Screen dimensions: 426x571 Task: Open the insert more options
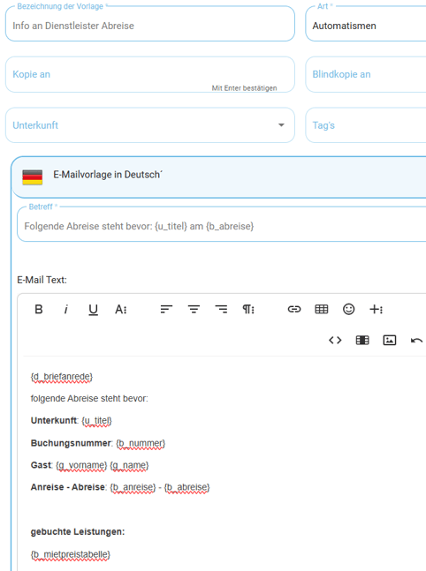[x=376, y=309]
